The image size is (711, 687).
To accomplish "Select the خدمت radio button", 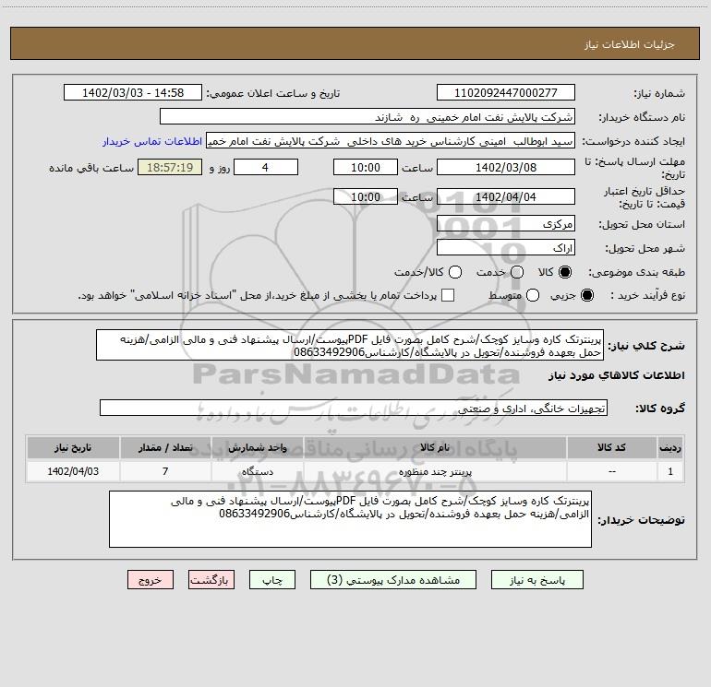I will (x=517, y=272).
